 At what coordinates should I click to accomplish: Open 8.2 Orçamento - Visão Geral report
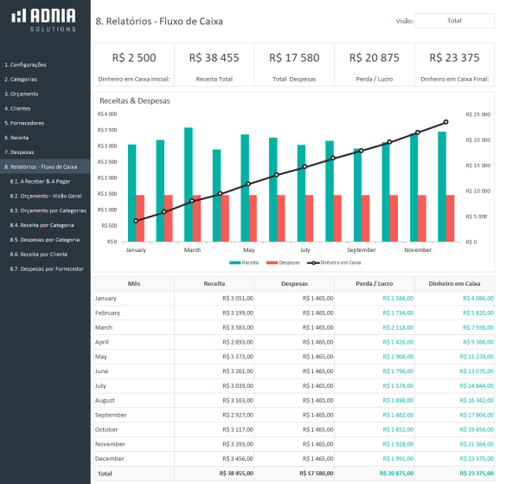[x=47, y=196]
